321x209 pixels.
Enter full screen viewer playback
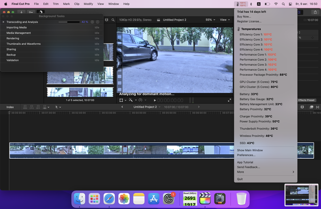pyautogui.click(x=229, y=100)
